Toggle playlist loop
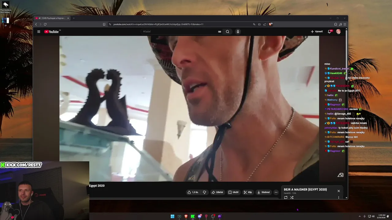This screenshot has width=392, height=220. coord(286,197)
